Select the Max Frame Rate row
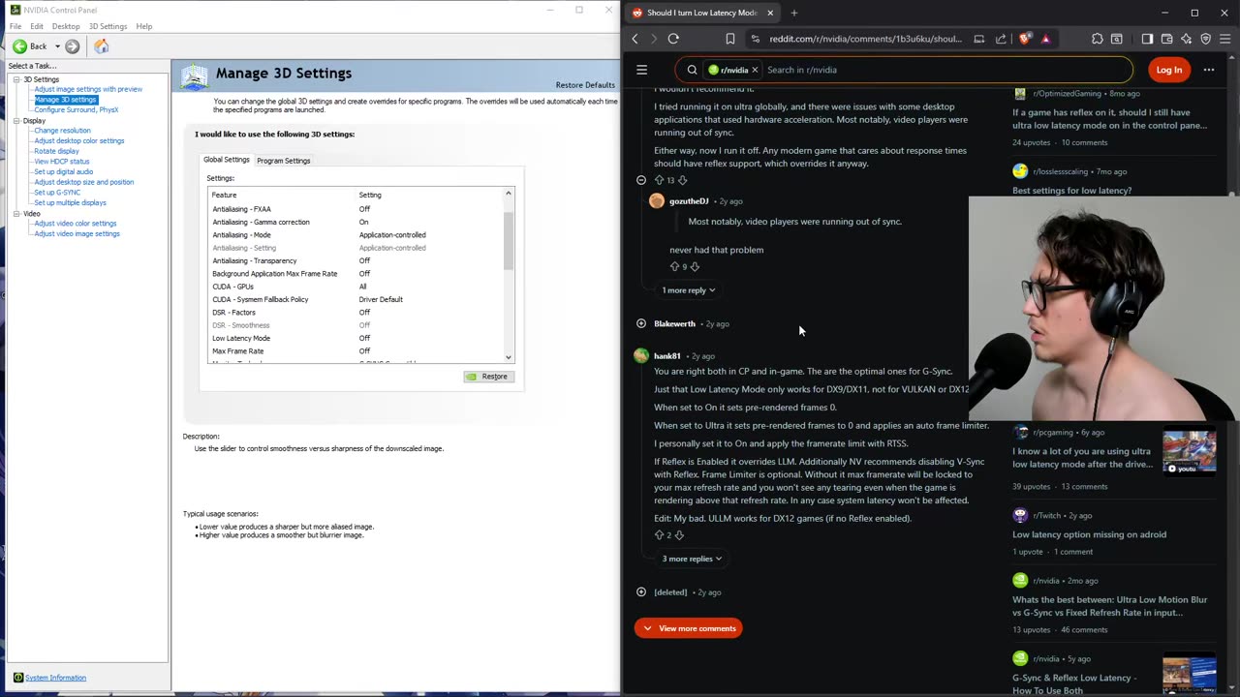Viewport: 1240px width, 697px height. pyautogui.click(x=356, y=351)
